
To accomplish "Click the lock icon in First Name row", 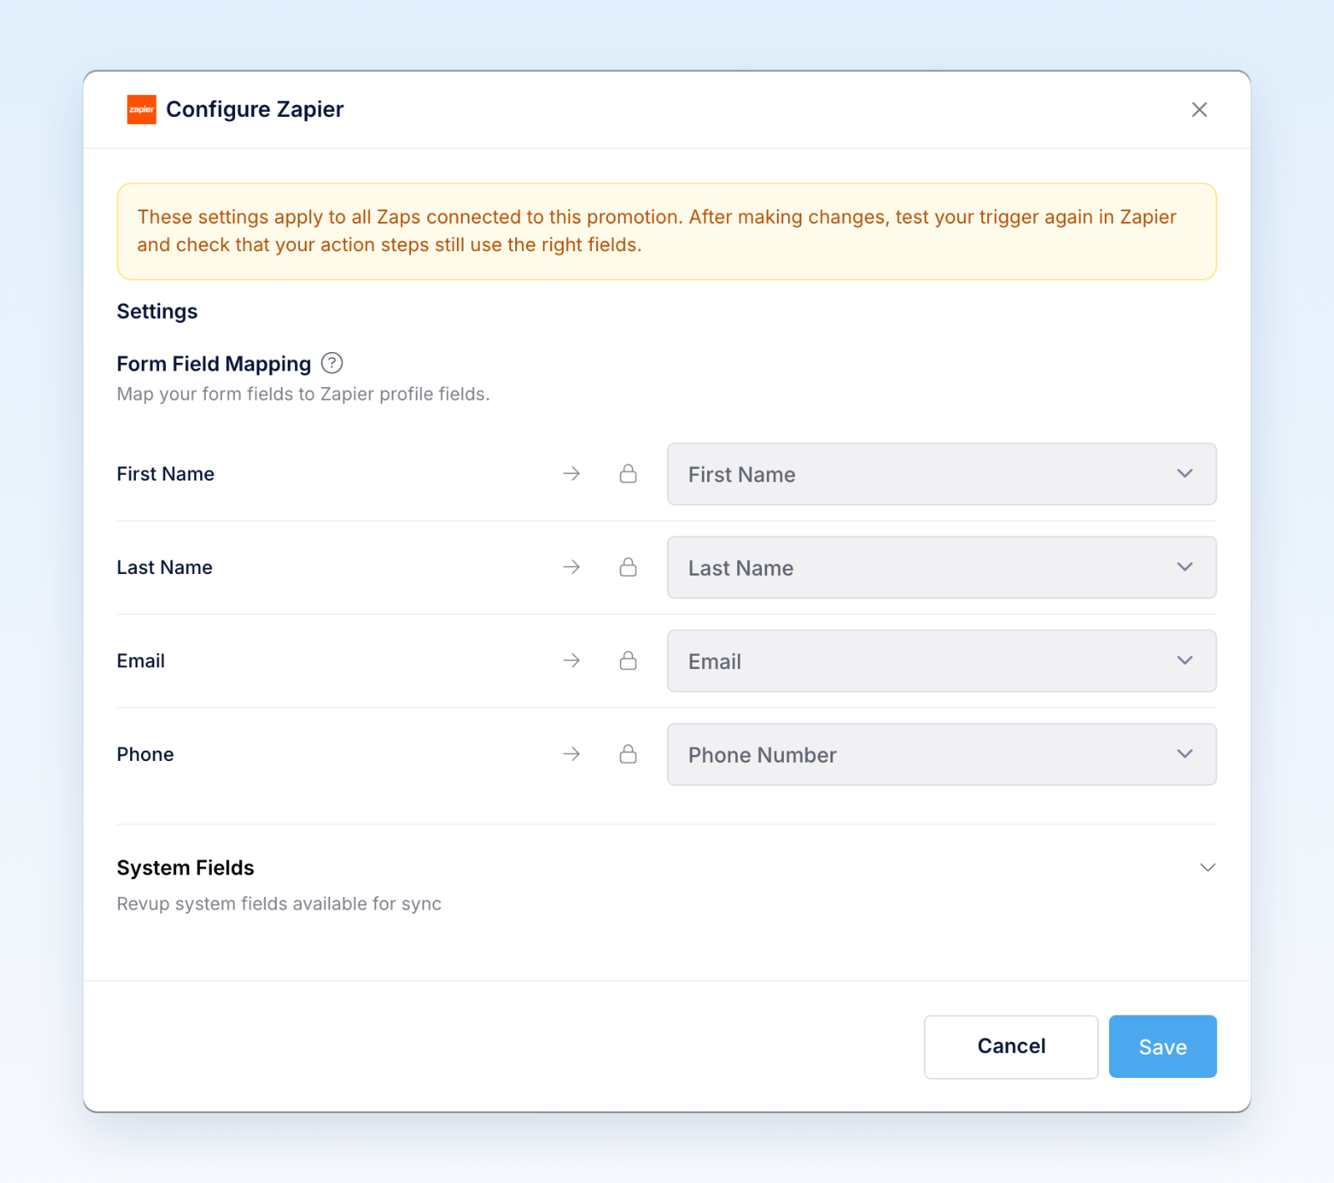I will 629,474.
